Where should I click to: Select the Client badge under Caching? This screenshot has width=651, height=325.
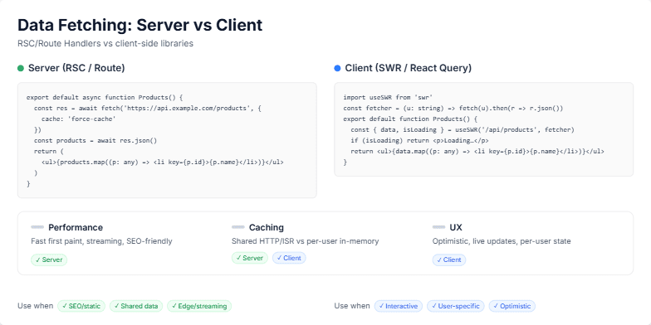[289, 258]
